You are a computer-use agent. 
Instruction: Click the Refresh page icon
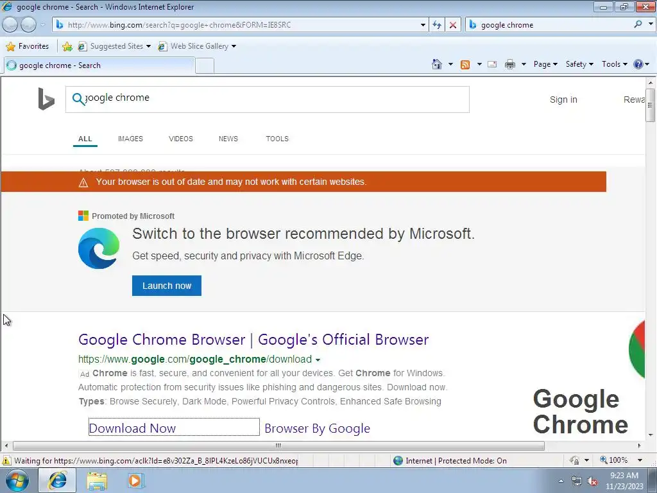click(x=436, y=25)
